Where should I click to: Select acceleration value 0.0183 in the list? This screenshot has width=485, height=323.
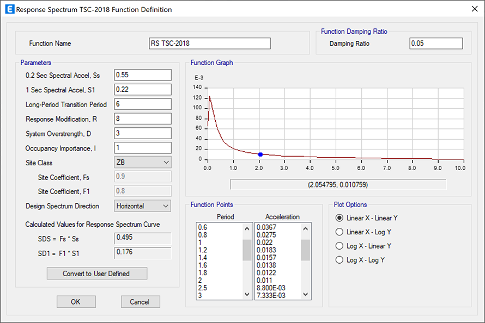[266, 250]
